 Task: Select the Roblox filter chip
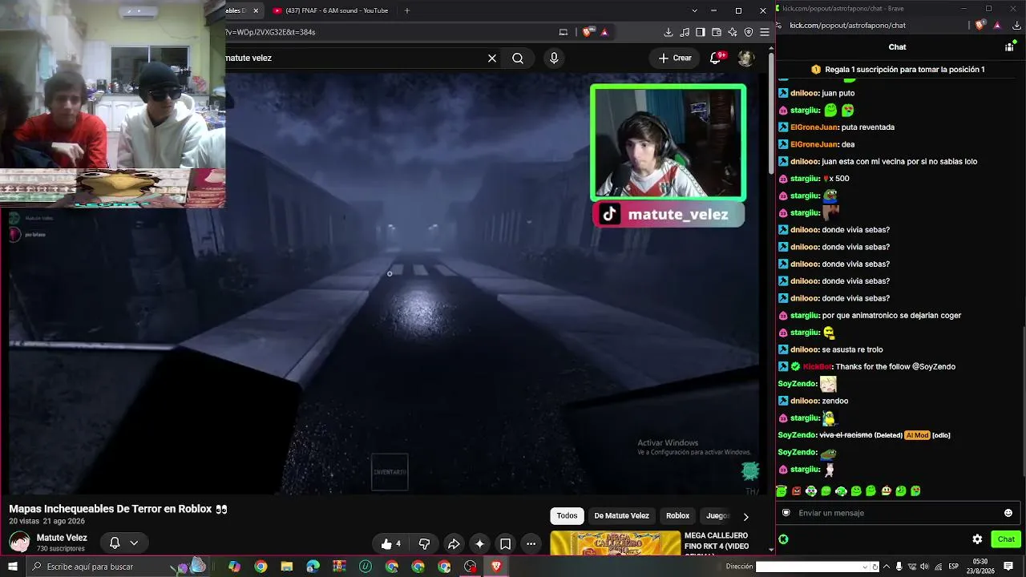point(677,516)
